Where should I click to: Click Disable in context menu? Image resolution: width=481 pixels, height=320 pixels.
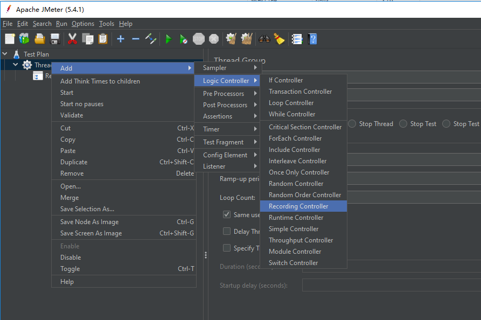(x=124, y=258)
